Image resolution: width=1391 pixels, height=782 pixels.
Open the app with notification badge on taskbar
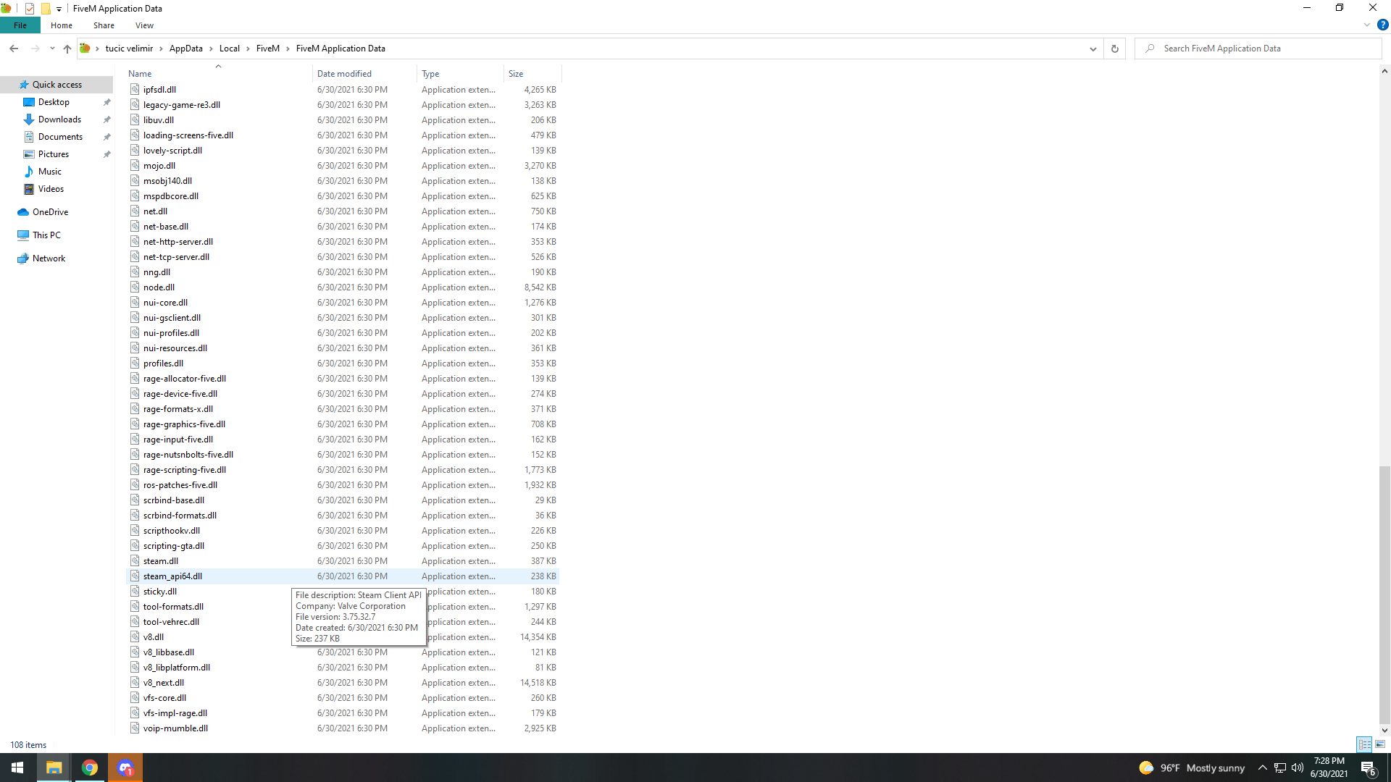point(125,768)
